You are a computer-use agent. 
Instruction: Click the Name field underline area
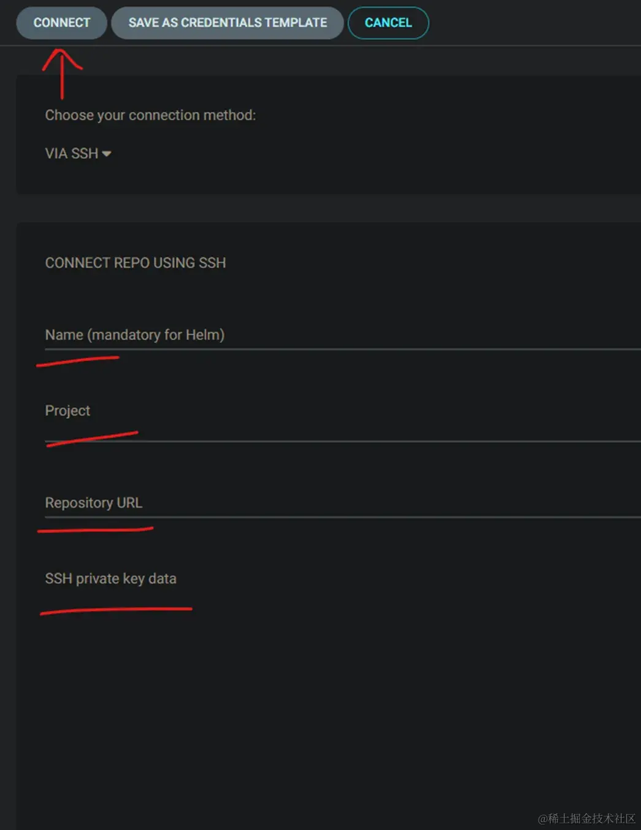tap(368, 349)
